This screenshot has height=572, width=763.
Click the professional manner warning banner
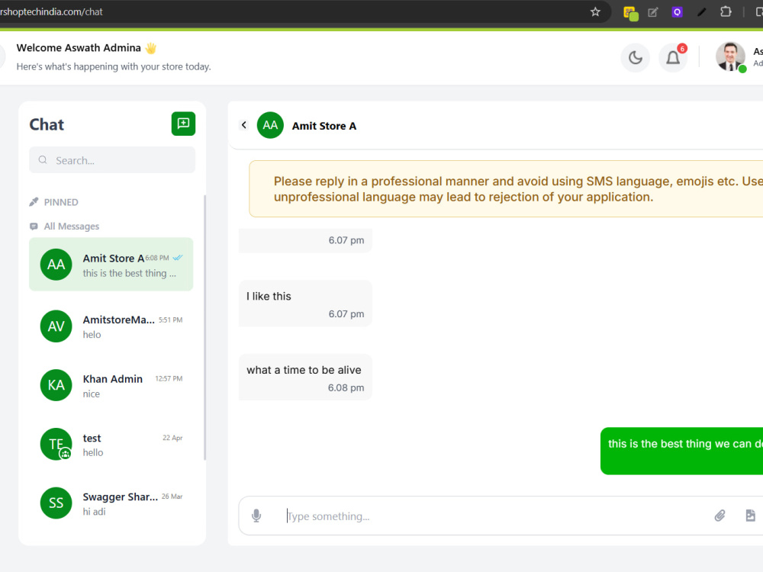506,188
